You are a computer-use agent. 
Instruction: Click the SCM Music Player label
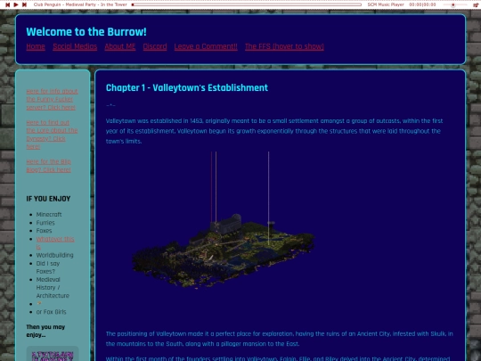[386, 4]
